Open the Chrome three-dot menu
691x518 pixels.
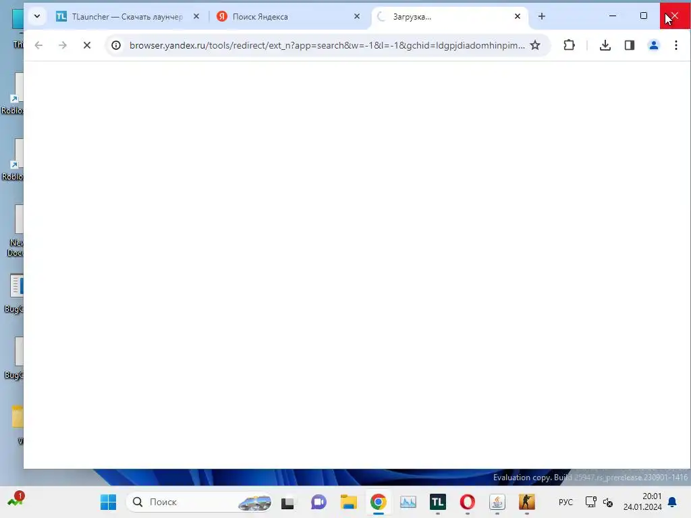pos(676,45)
